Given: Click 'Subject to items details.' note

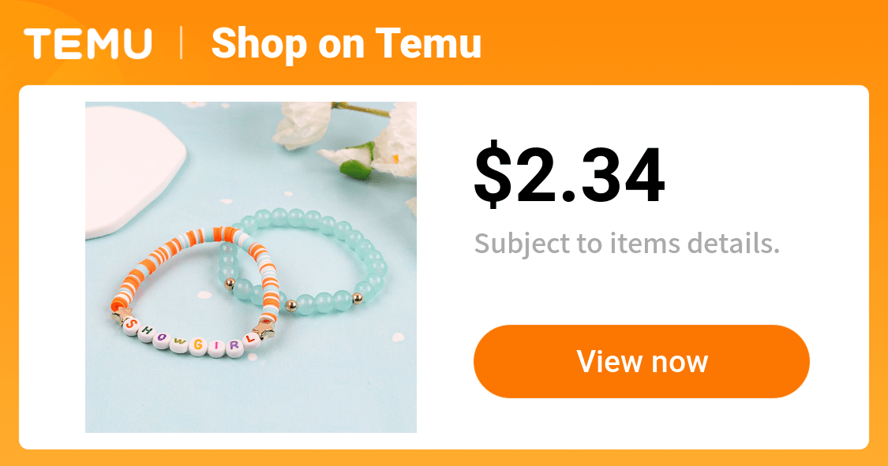Looking at the screenshot, I should pos(627,244).
